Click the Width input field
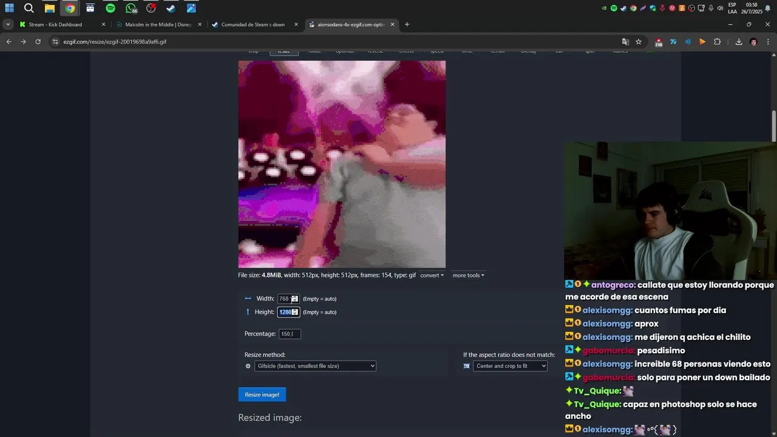The width and height of the screenshot is (777, 437). pyautogui.click(x=288, y=299)
